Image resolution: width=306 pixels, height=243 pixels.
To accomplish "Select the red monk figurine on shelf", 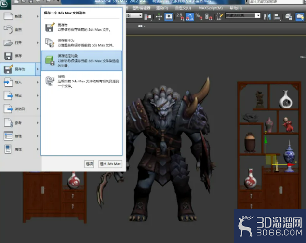I will [x=288, y=124].
